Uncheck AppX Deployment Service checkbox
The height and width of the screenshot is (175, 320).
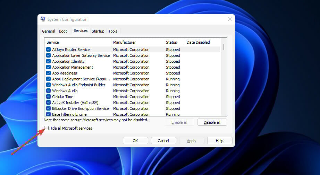48,79
